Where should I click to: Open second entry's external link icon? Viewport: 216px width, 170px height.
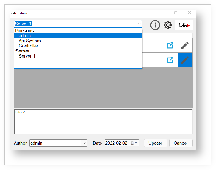pos(170,60)
